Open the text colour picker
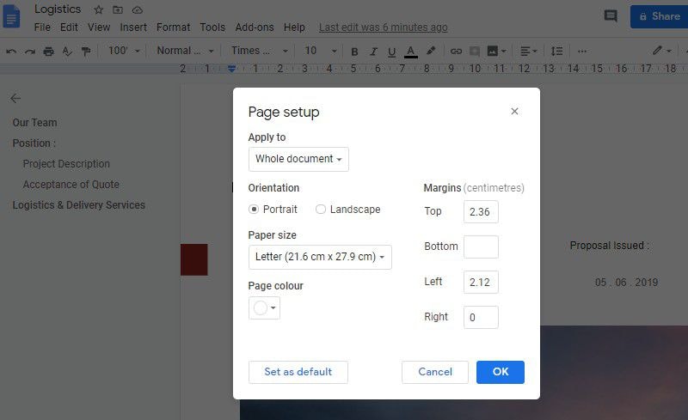Image resolution: width=688 pixels, height=420 pixels. (411, 52)
